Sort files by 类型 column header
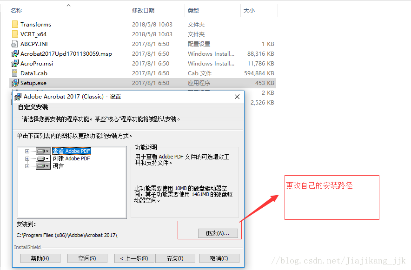411x270 pixels. (x=193, y=11)
